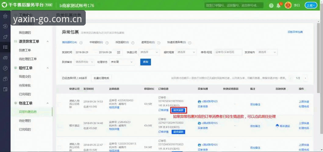This screenshot has width=323, height=152.
Task: Click the Wangwang icon in order 22742112024470383 row
Action: (x=199, y=123)
